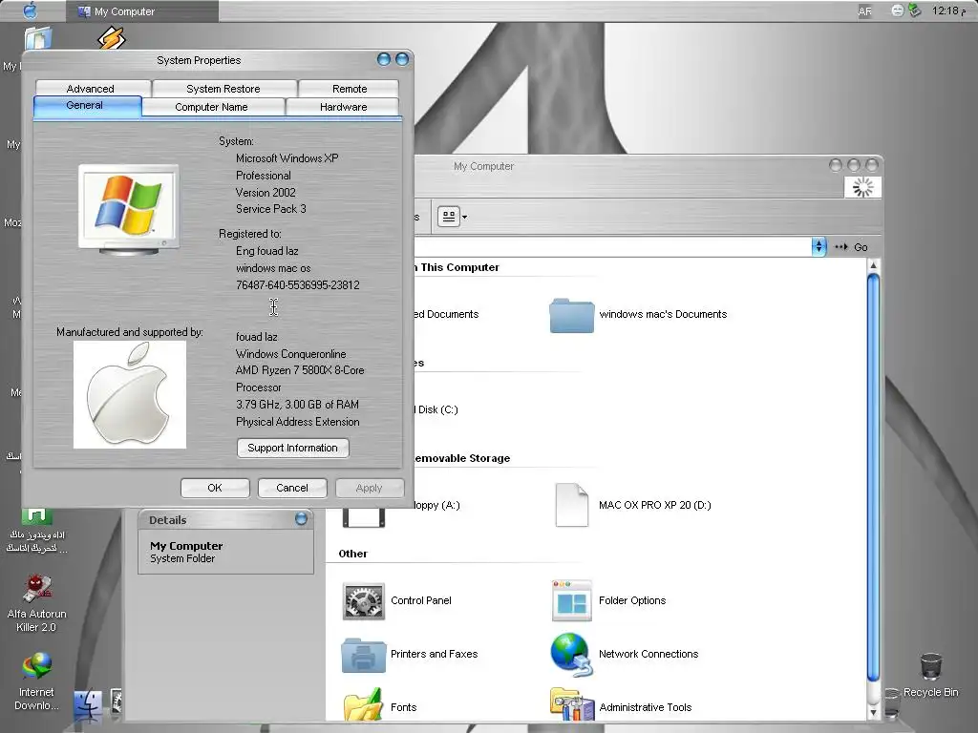Click Go next to the address bar
Viewport: 978px width, 733px height.
click(x=853, y=247)
